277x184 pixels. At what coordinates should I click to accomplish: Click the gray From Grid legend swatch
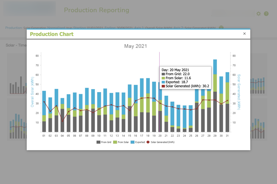pos(98,142)
